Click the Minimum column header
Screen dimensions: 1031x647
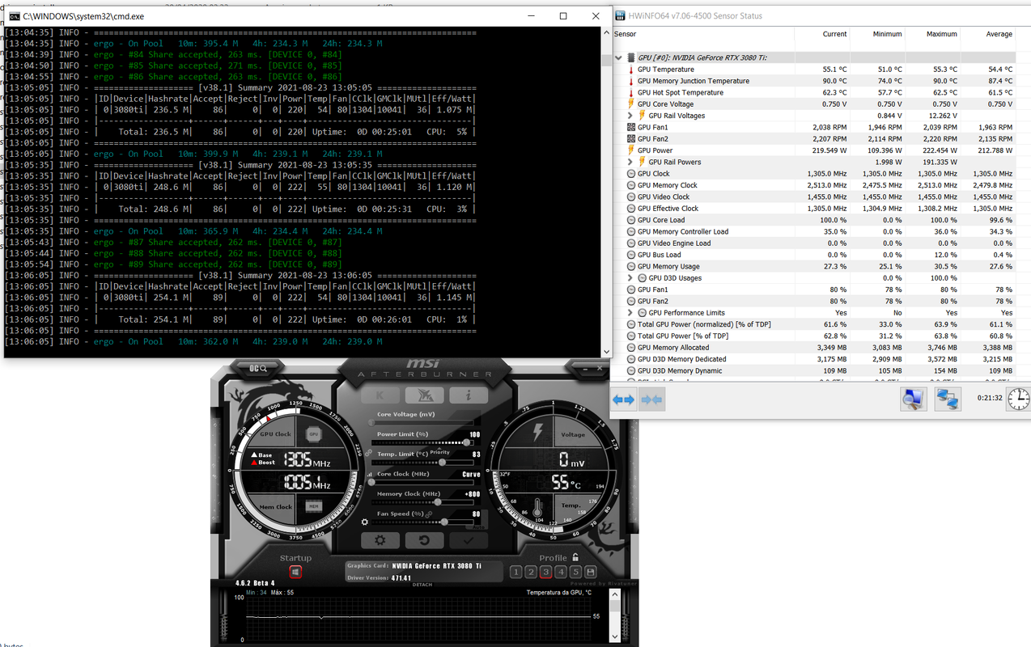(887, 34)
